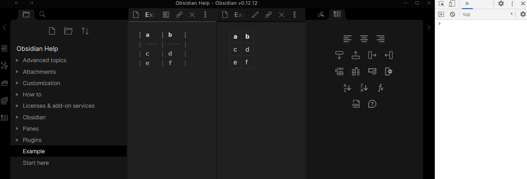
Task: Align table column center
Action: click(x=364, y=39)
